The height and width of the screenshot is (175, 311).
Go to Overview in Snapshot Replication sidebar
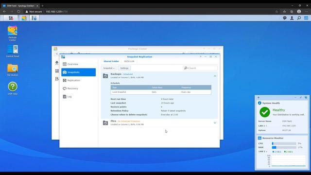[x=79, y=64]
